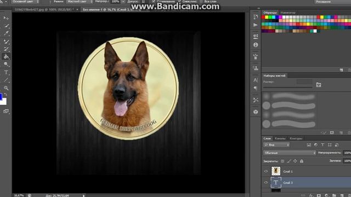
Task: Hide Слой 1 dog layer visibility eye
Action: [x=265, y=171]
